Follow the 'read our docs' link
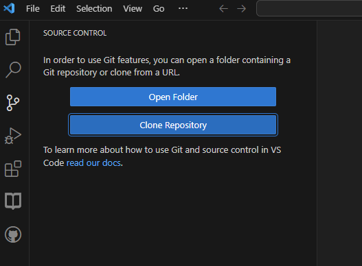The width and height of the screenshot is (362, 266). point(93,163)
